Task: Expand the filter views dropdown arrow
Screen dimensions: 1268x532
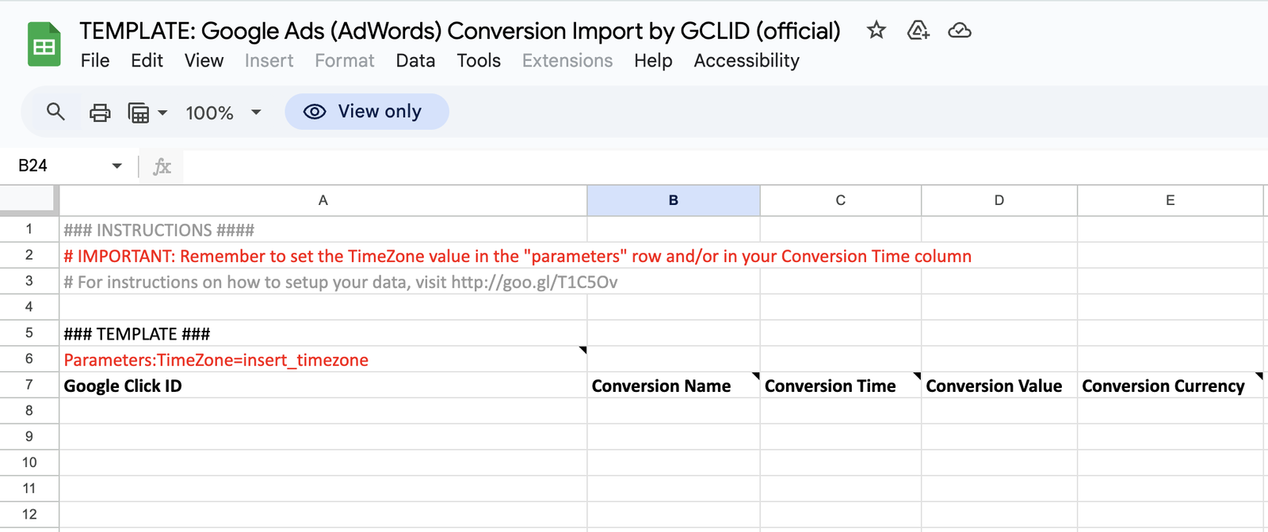Action: pos(162,112)
